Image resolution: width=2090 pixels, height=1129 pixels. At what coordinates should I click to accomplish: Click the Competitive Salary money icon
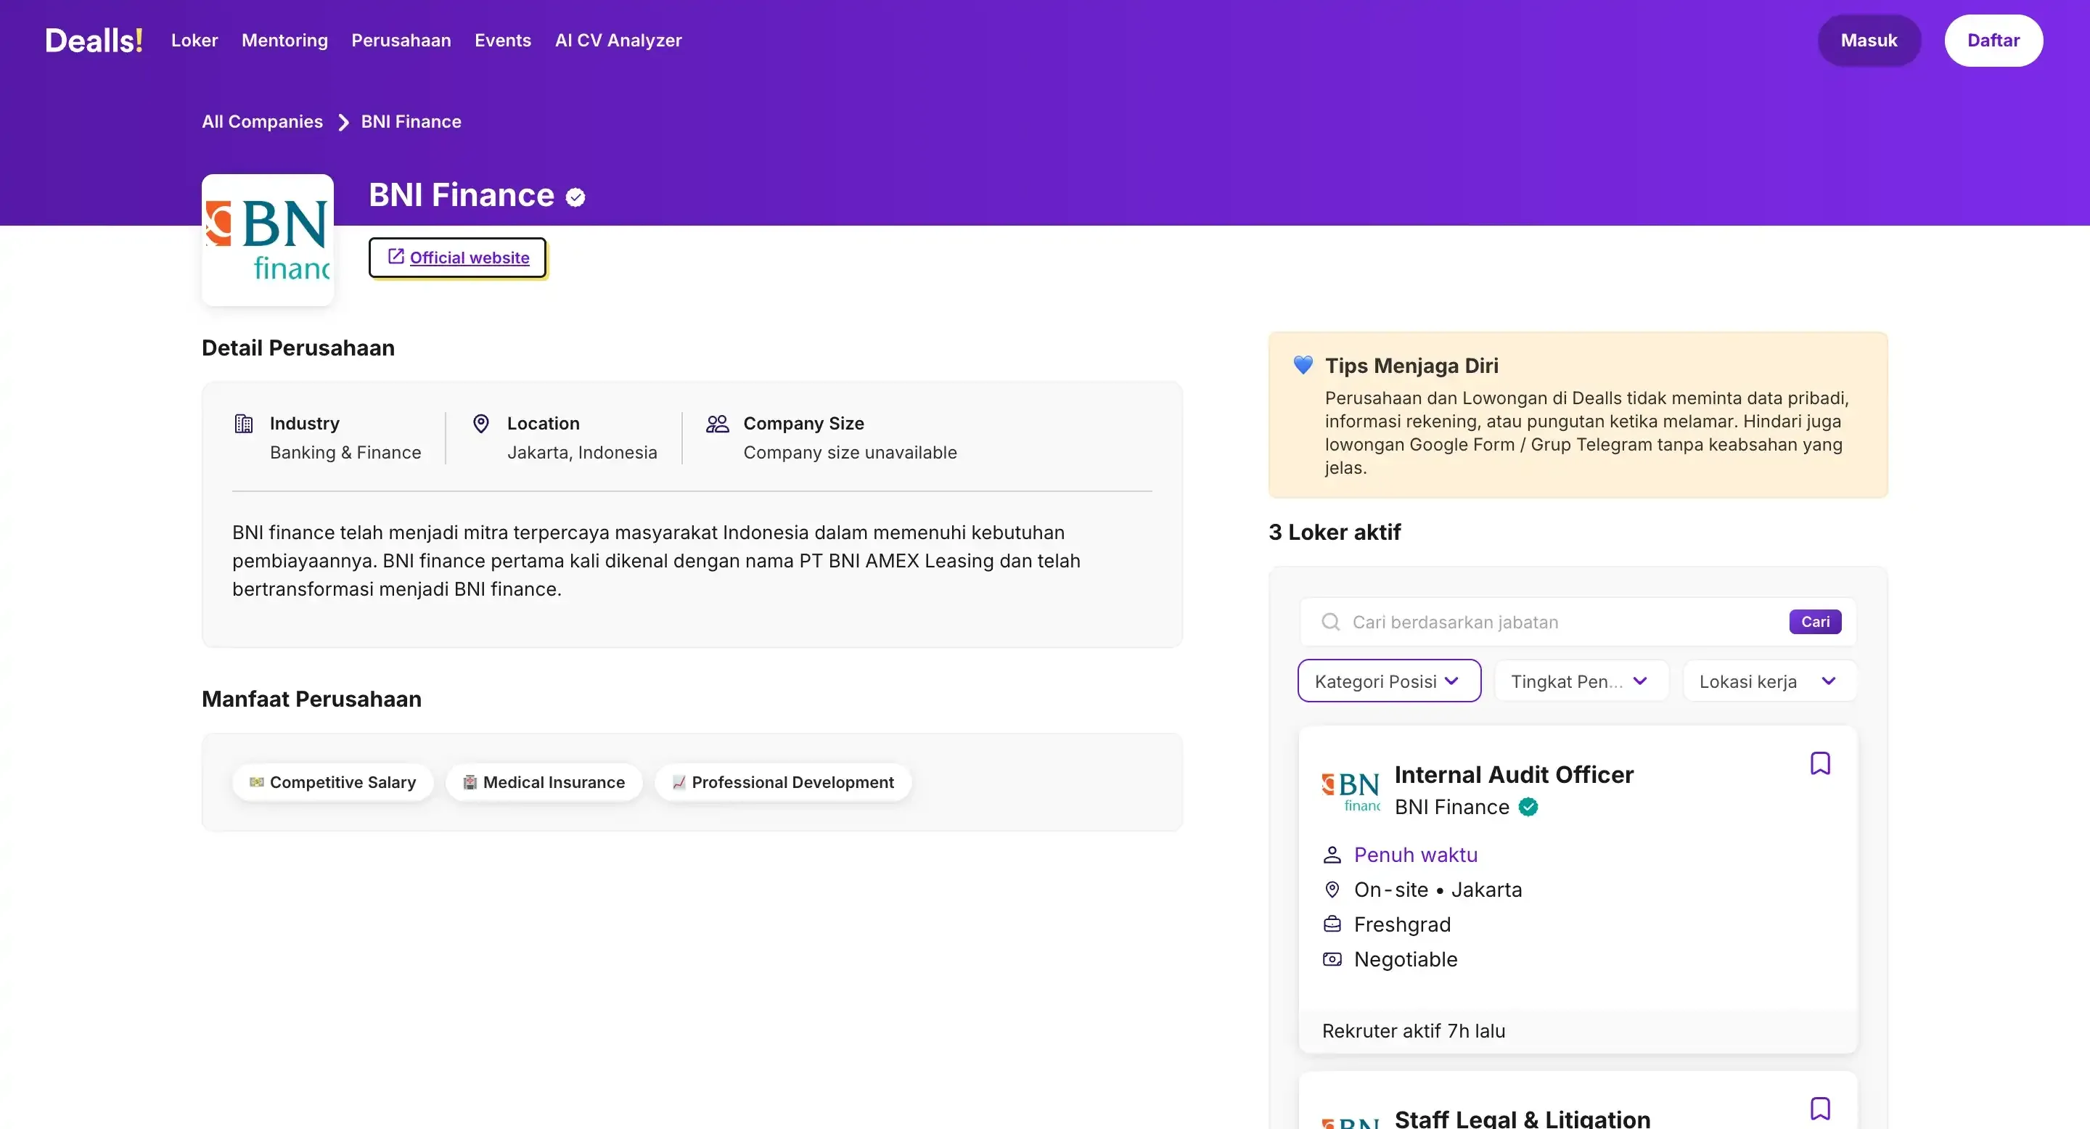pyautogui.click(x=256, y=783)
